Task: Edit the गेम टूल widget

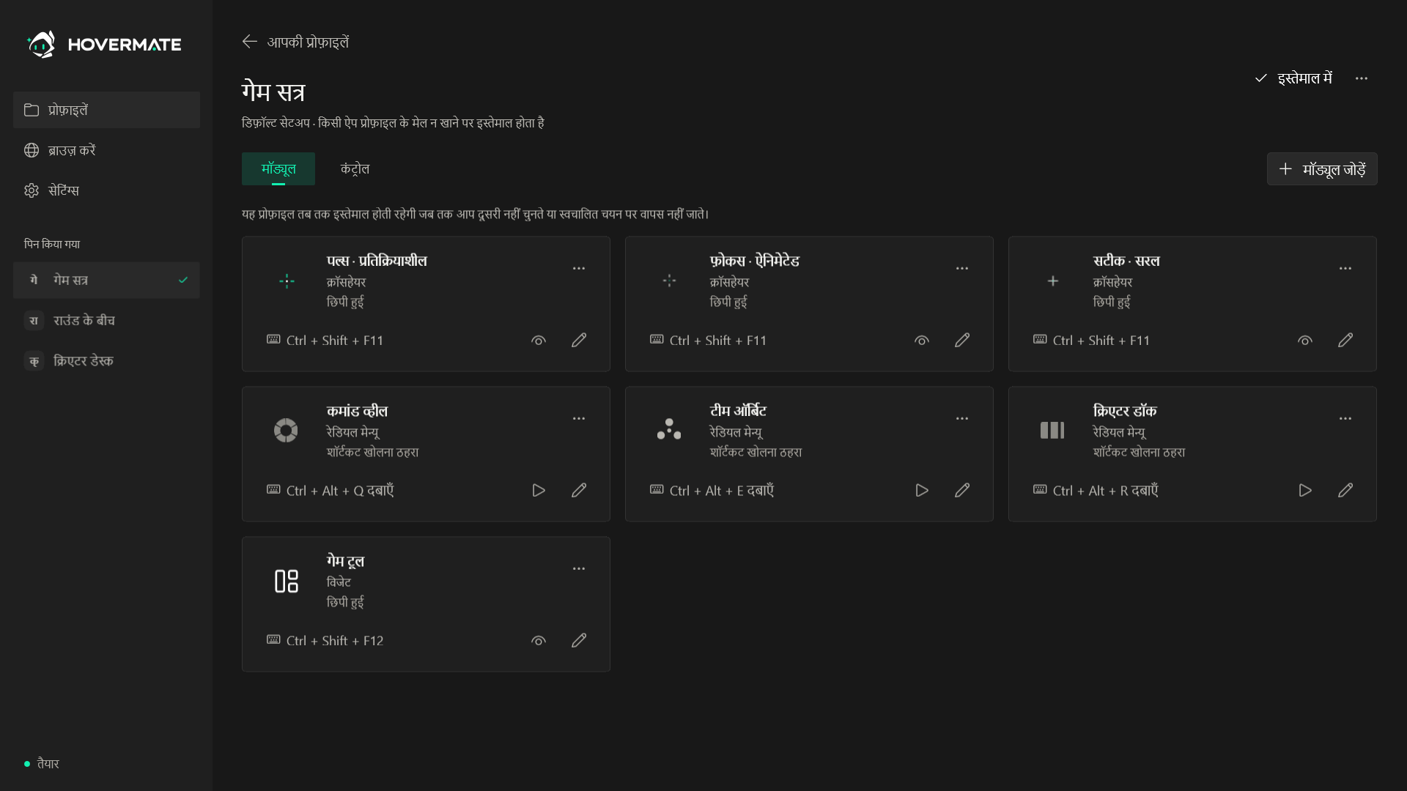Action: (x=579, y=640)
